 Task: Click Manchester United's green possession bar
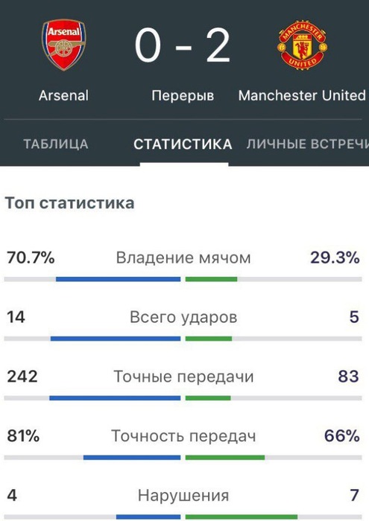(211, 279)
